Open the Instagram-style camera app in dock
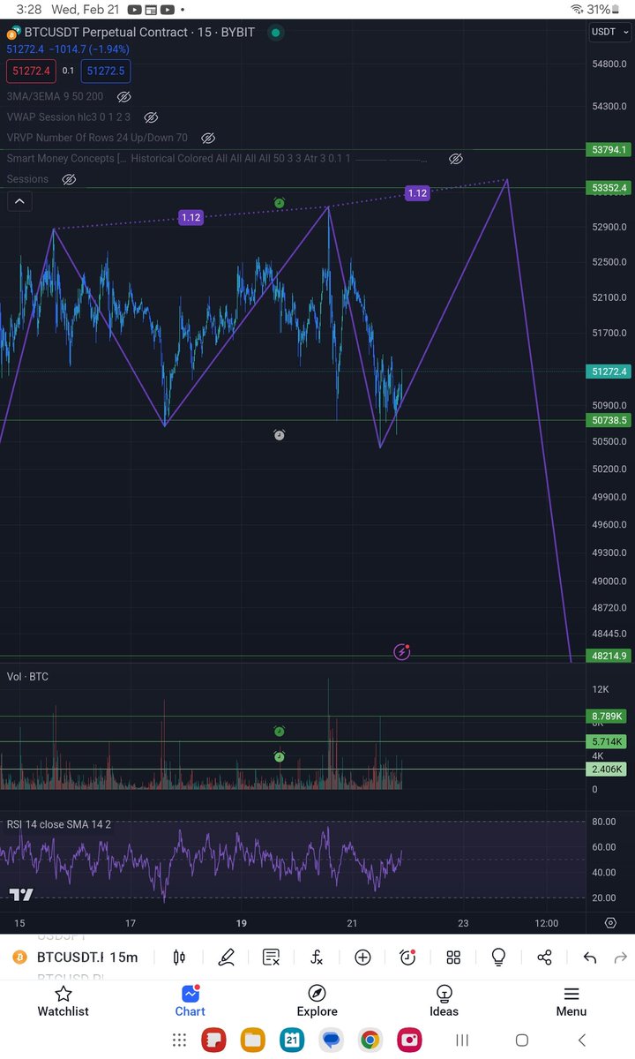 [409, 1040]
